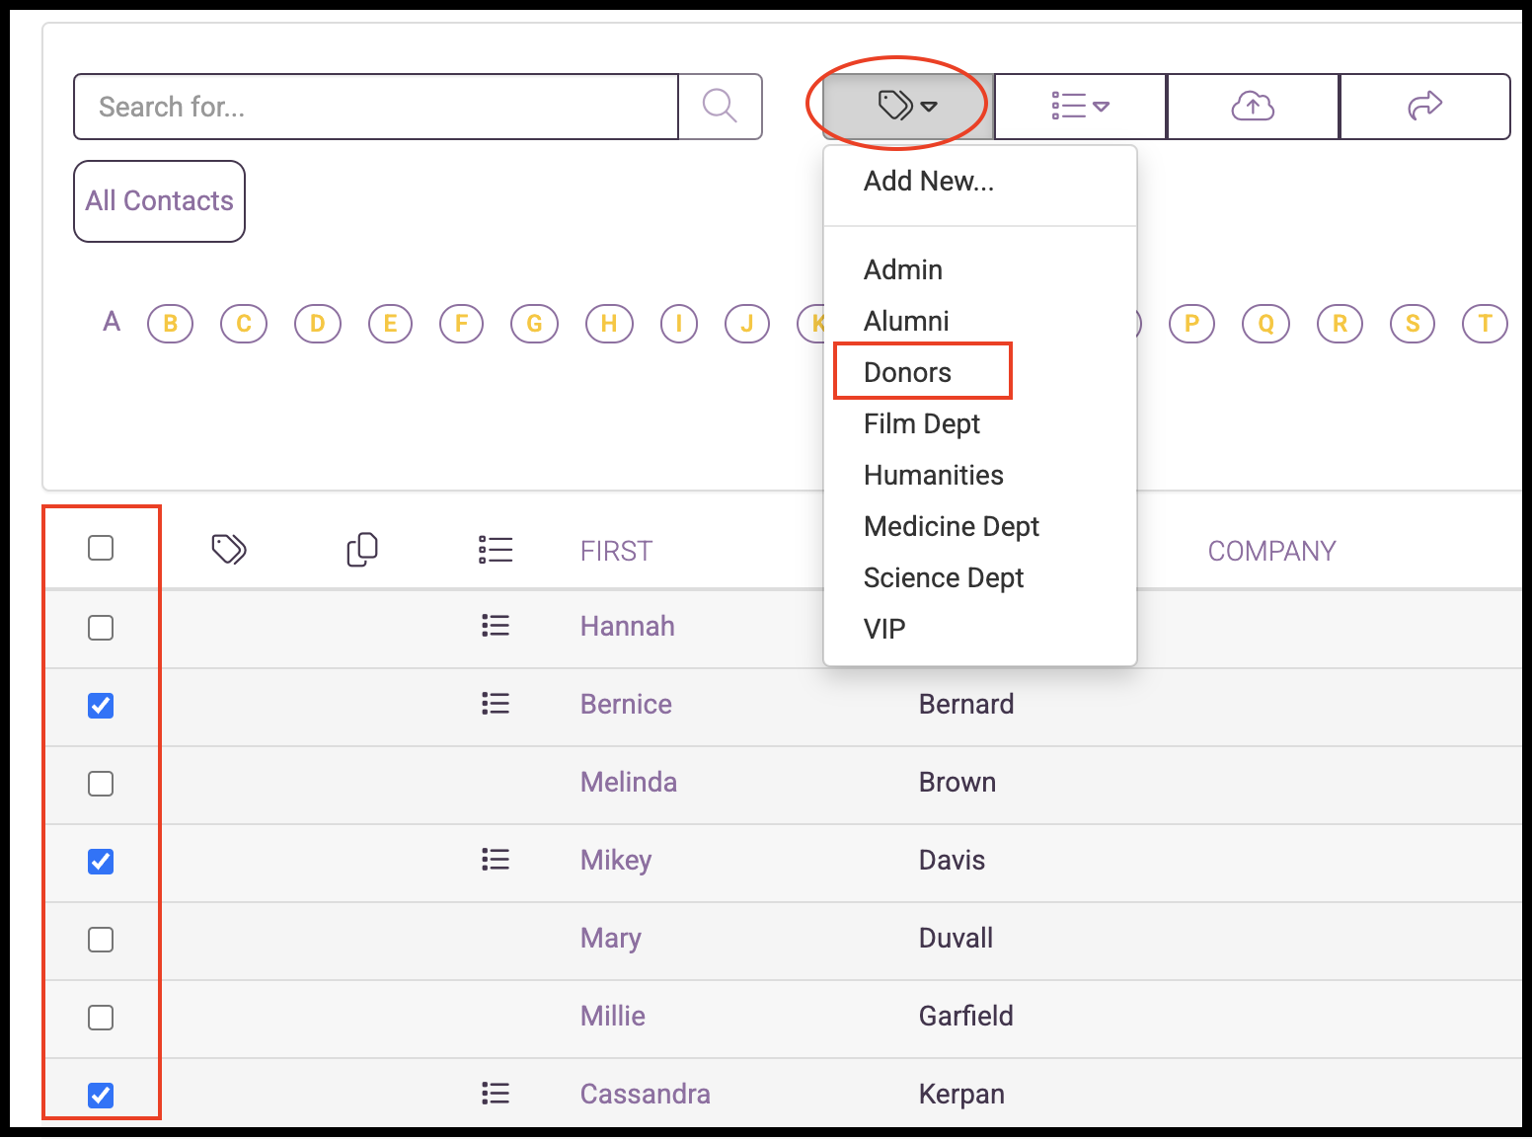Filter contacts by letter J

pos(747,324)
